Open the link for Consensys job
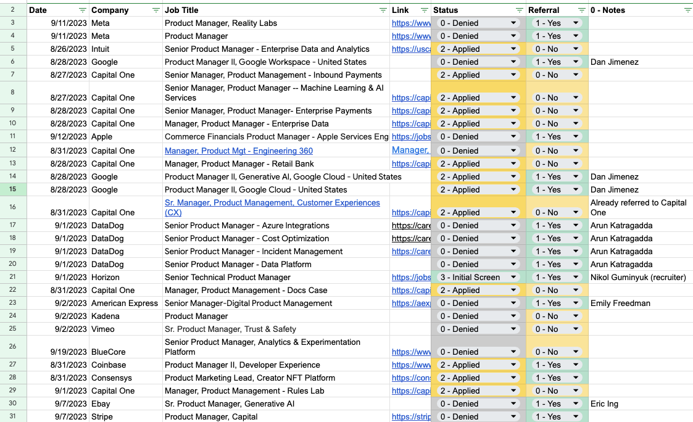The height and width of the screenshot is (422, 693). pos(411,378)
